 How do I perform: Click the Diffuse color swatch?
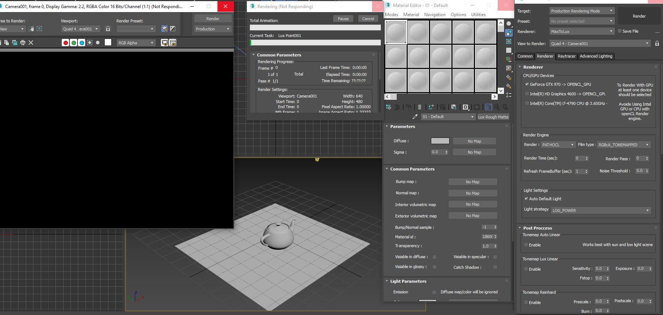click(x=440, y=141)
